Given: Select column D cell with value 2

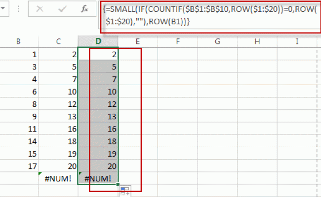Looking at the screenshot, I should pyautogui.click(x=98, y=54).
